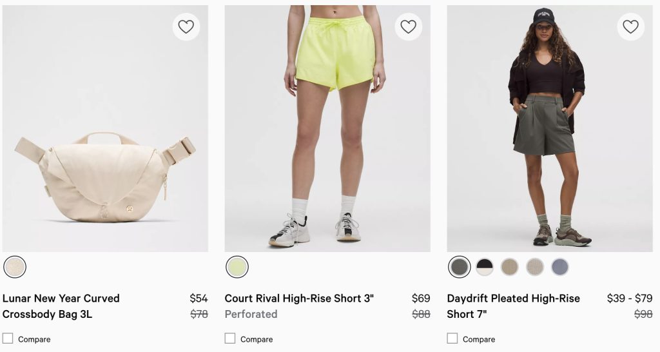Favorite the Court Rival High-Rise Short

tap(409, 26)
